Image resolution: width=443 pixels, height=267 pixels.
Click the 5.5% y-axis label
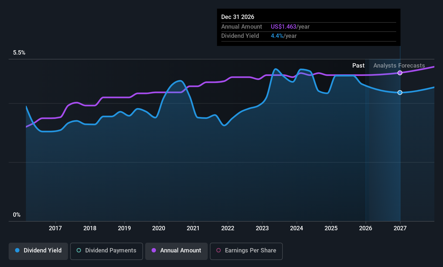(x=19, y=53)
